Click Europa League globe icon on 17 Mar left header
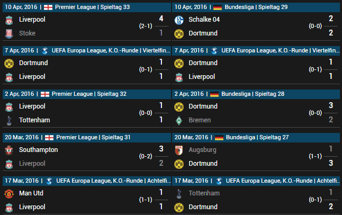 (x=49, y=181)
